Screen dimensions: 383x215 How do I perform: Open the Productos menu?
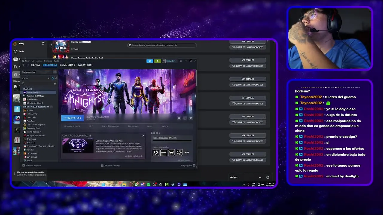(x=48, y=61)
